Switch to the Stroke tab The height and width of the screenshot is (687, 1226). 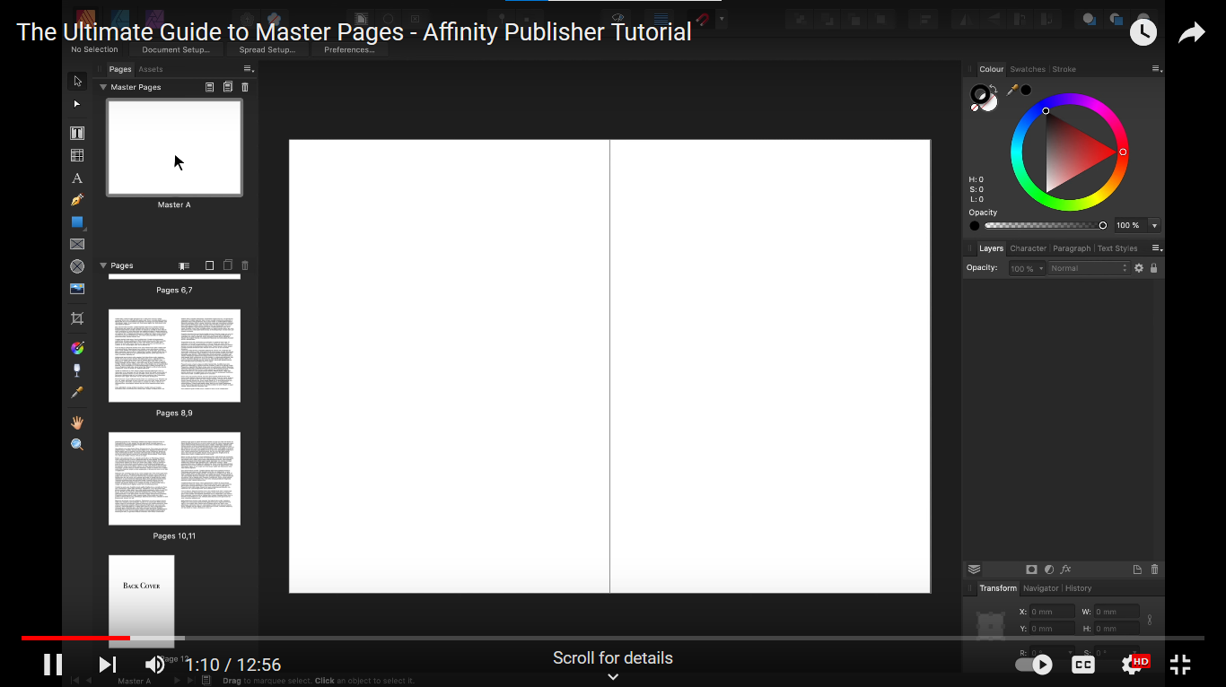pos(1064,69)
